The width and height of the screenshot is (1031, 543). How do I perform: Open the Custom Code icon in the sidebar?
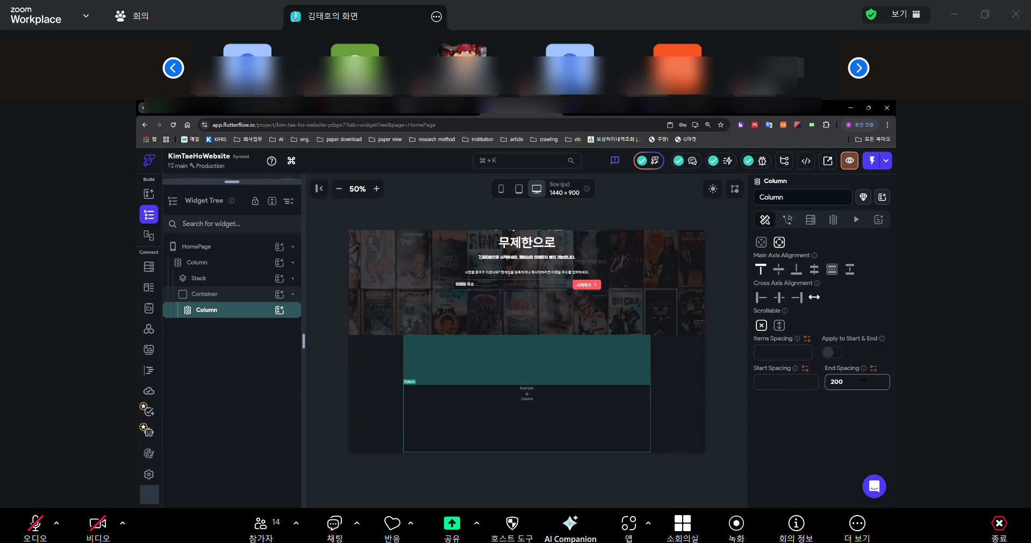[149, 370]
